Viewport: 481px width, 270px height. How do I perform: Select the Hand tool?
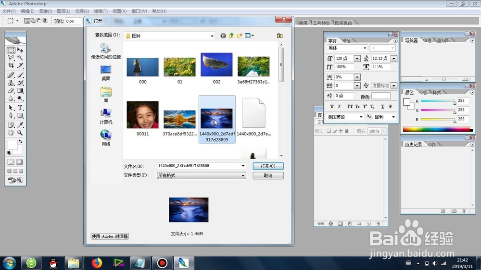[x=11, y=133]
